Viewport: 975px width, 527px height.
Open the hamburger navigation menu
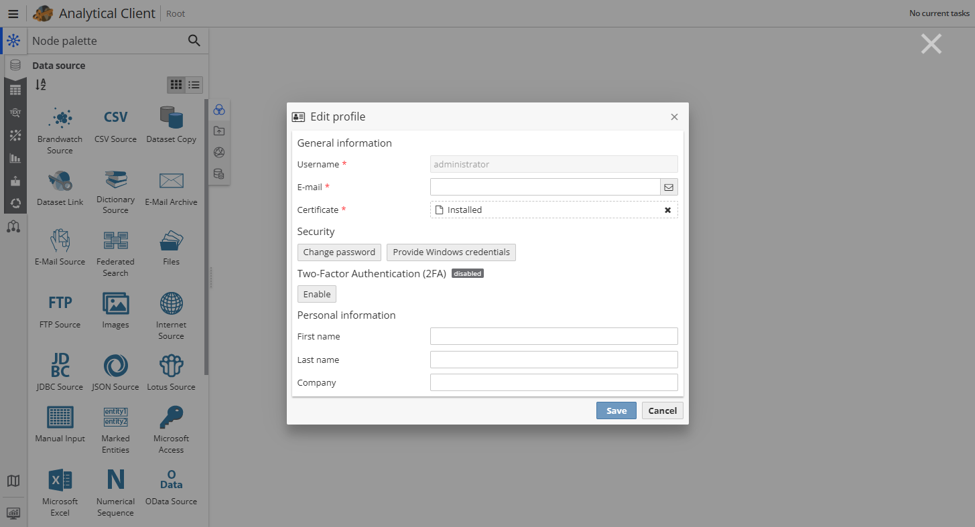click(x=13, y=13)
